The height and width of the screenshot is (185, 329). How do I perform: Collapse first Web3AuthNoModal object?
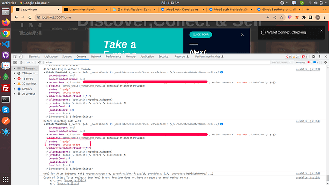44,72
